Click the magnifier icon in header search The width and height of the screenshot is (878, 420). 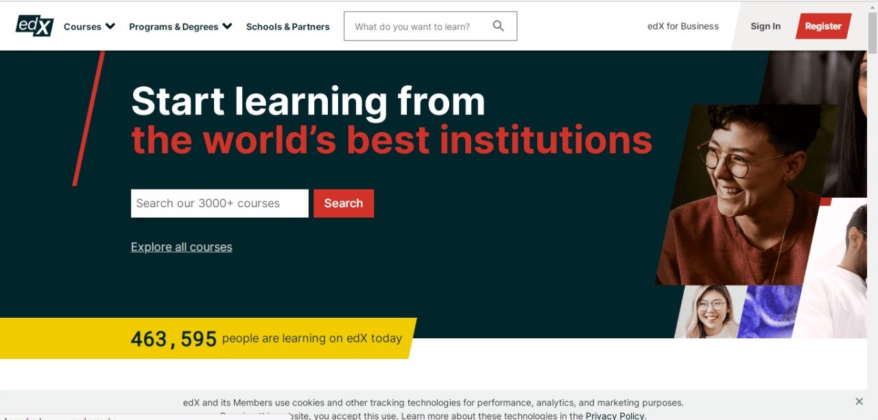tap(499, 26)
